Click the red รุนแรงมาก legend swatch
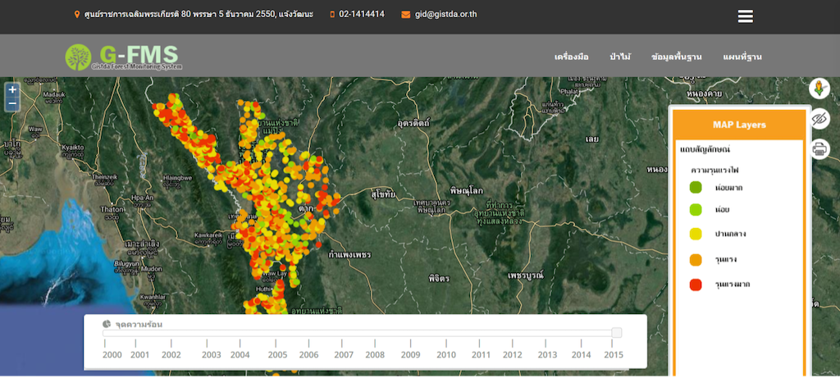Screen dimensions: 840x378 click(x=696, y=285)
